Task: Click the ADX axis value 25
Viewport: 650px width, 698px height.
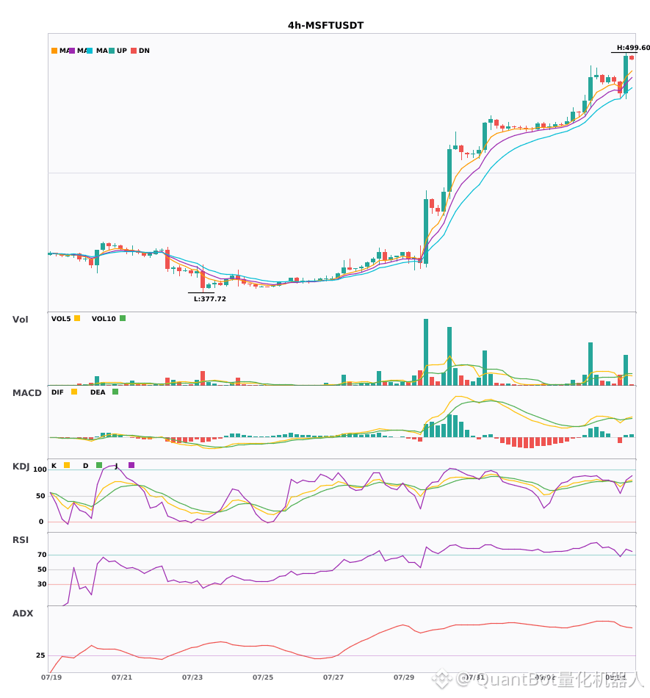Action: [40, 655]
